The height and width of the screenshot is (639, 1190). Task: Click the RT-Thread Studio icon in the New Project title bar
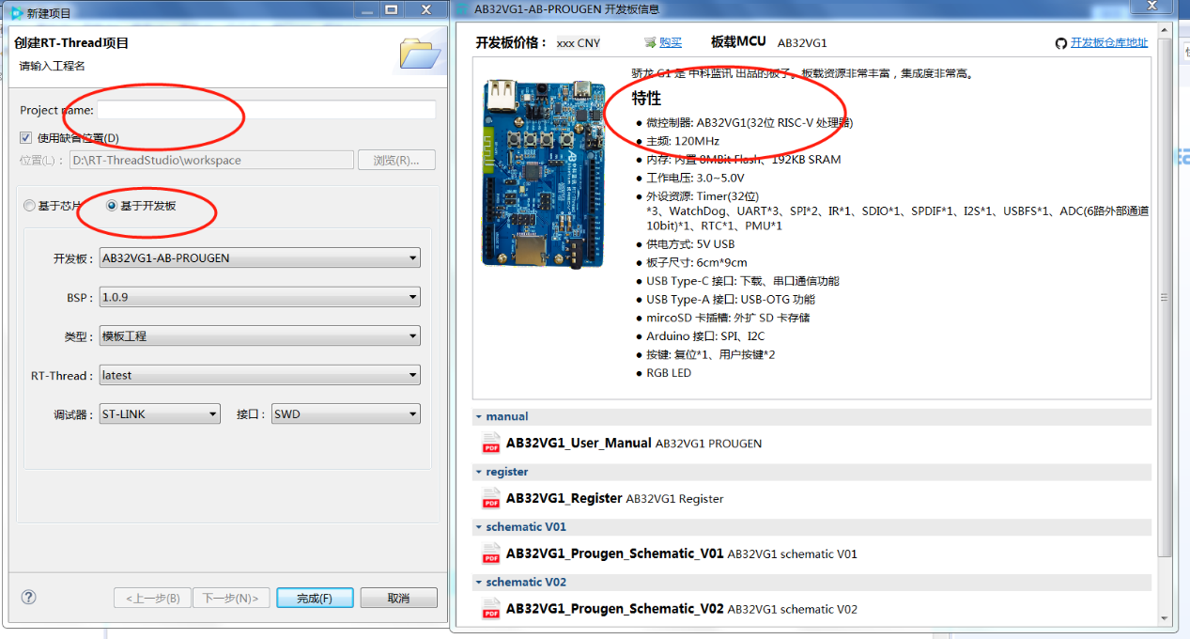click(15, 11)
